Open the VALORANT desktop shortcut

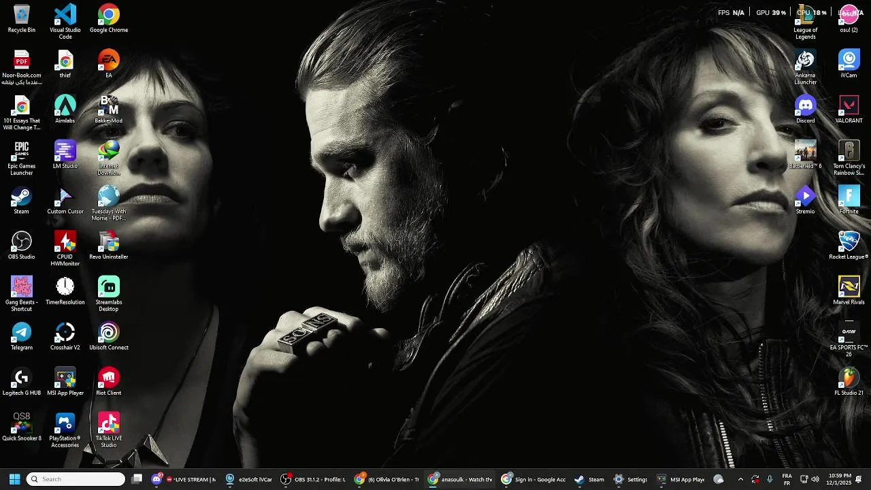pyautogui.click(x=849, y=109)
